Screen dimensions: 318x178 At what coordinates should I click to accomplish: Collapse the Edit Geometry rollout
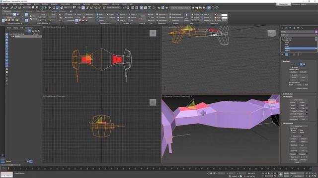(288, 123)
